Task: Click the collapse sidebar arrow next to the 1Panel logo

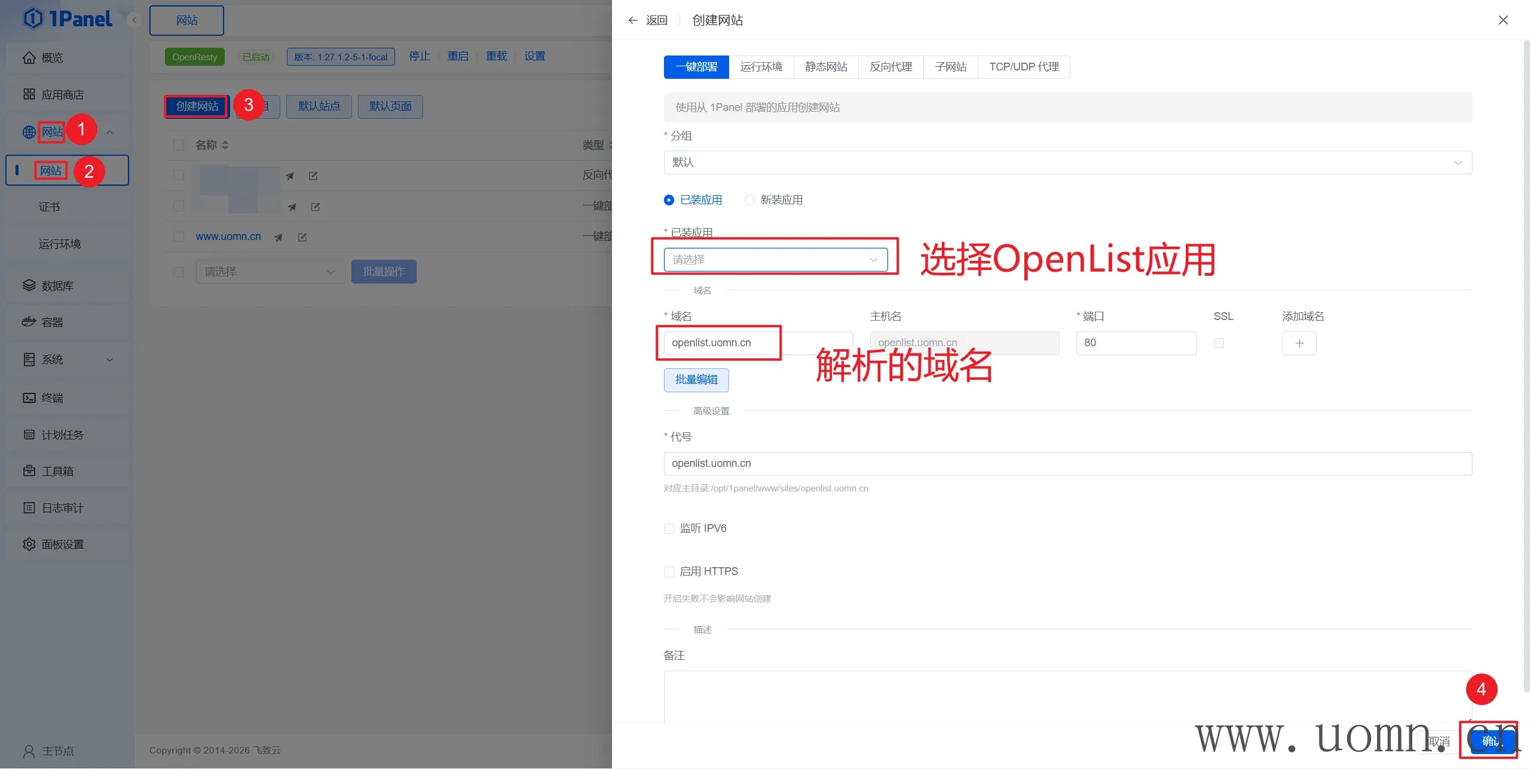Action: point(134,20)
